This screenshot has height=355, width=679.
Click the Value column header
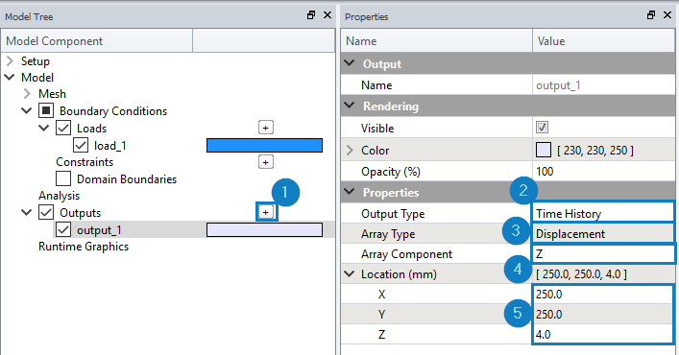click(604, 41)
